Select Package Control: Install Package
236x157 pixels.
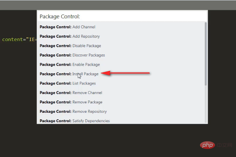pyautogui.click(x=121, y=74)
